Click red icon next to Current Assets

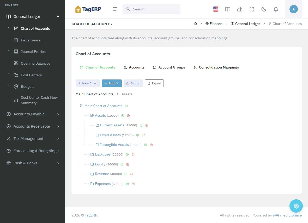(147, 125)
